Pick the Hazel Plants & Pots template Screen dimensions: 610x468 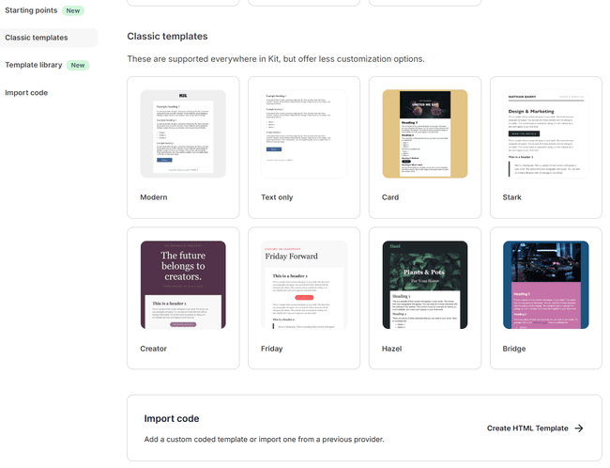(425, 285)
